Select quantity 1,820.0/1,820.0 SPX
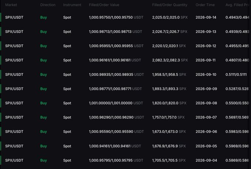The height and width of the screenshot is (169, 251). click(169, 103)
